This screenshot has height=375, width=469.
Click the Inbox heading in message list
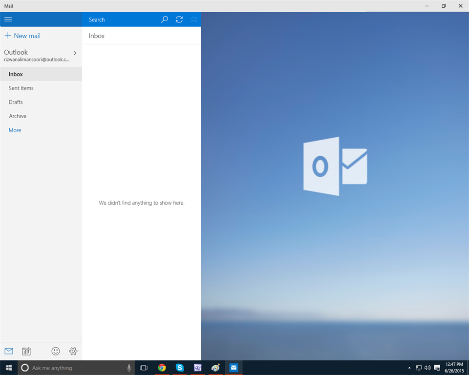(97, 36)
